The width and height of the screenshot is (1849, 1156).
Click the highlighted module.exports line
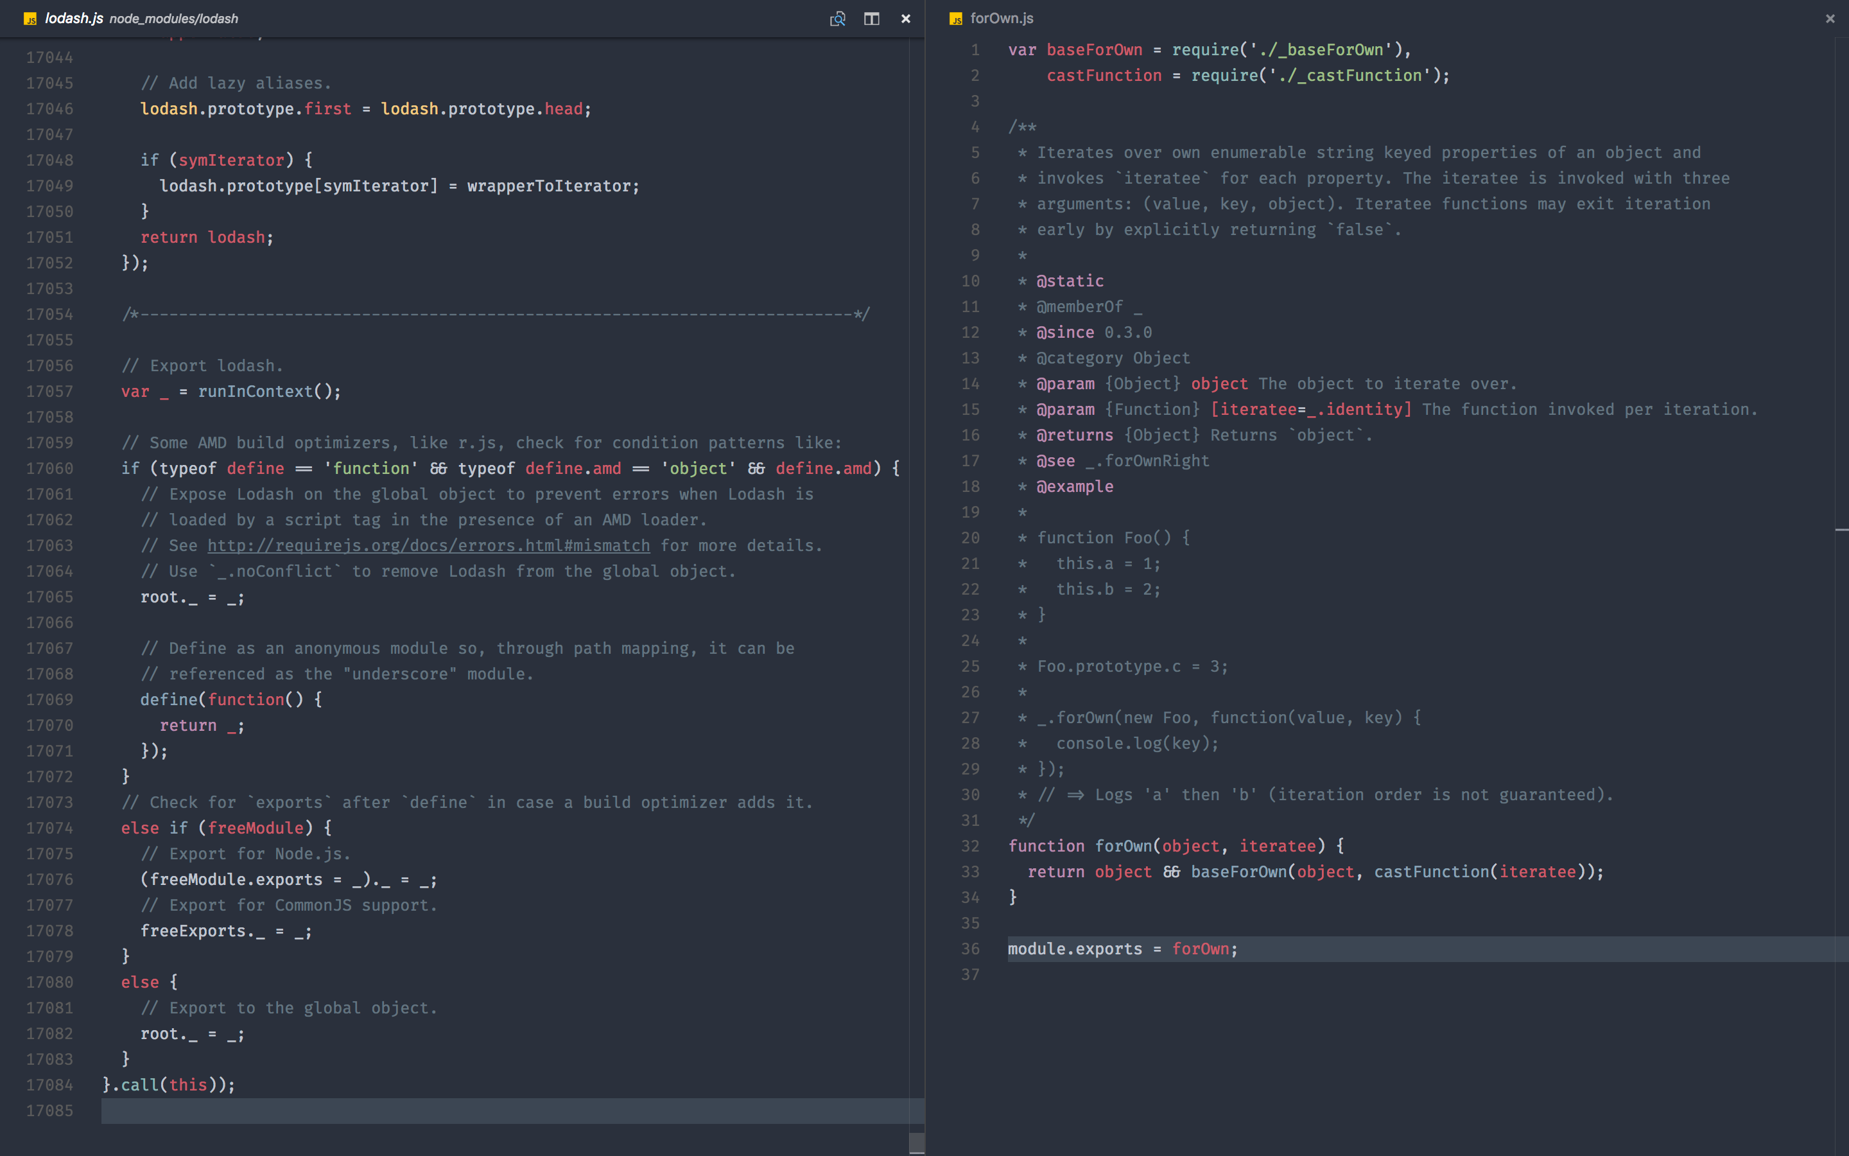(1123, 949)
